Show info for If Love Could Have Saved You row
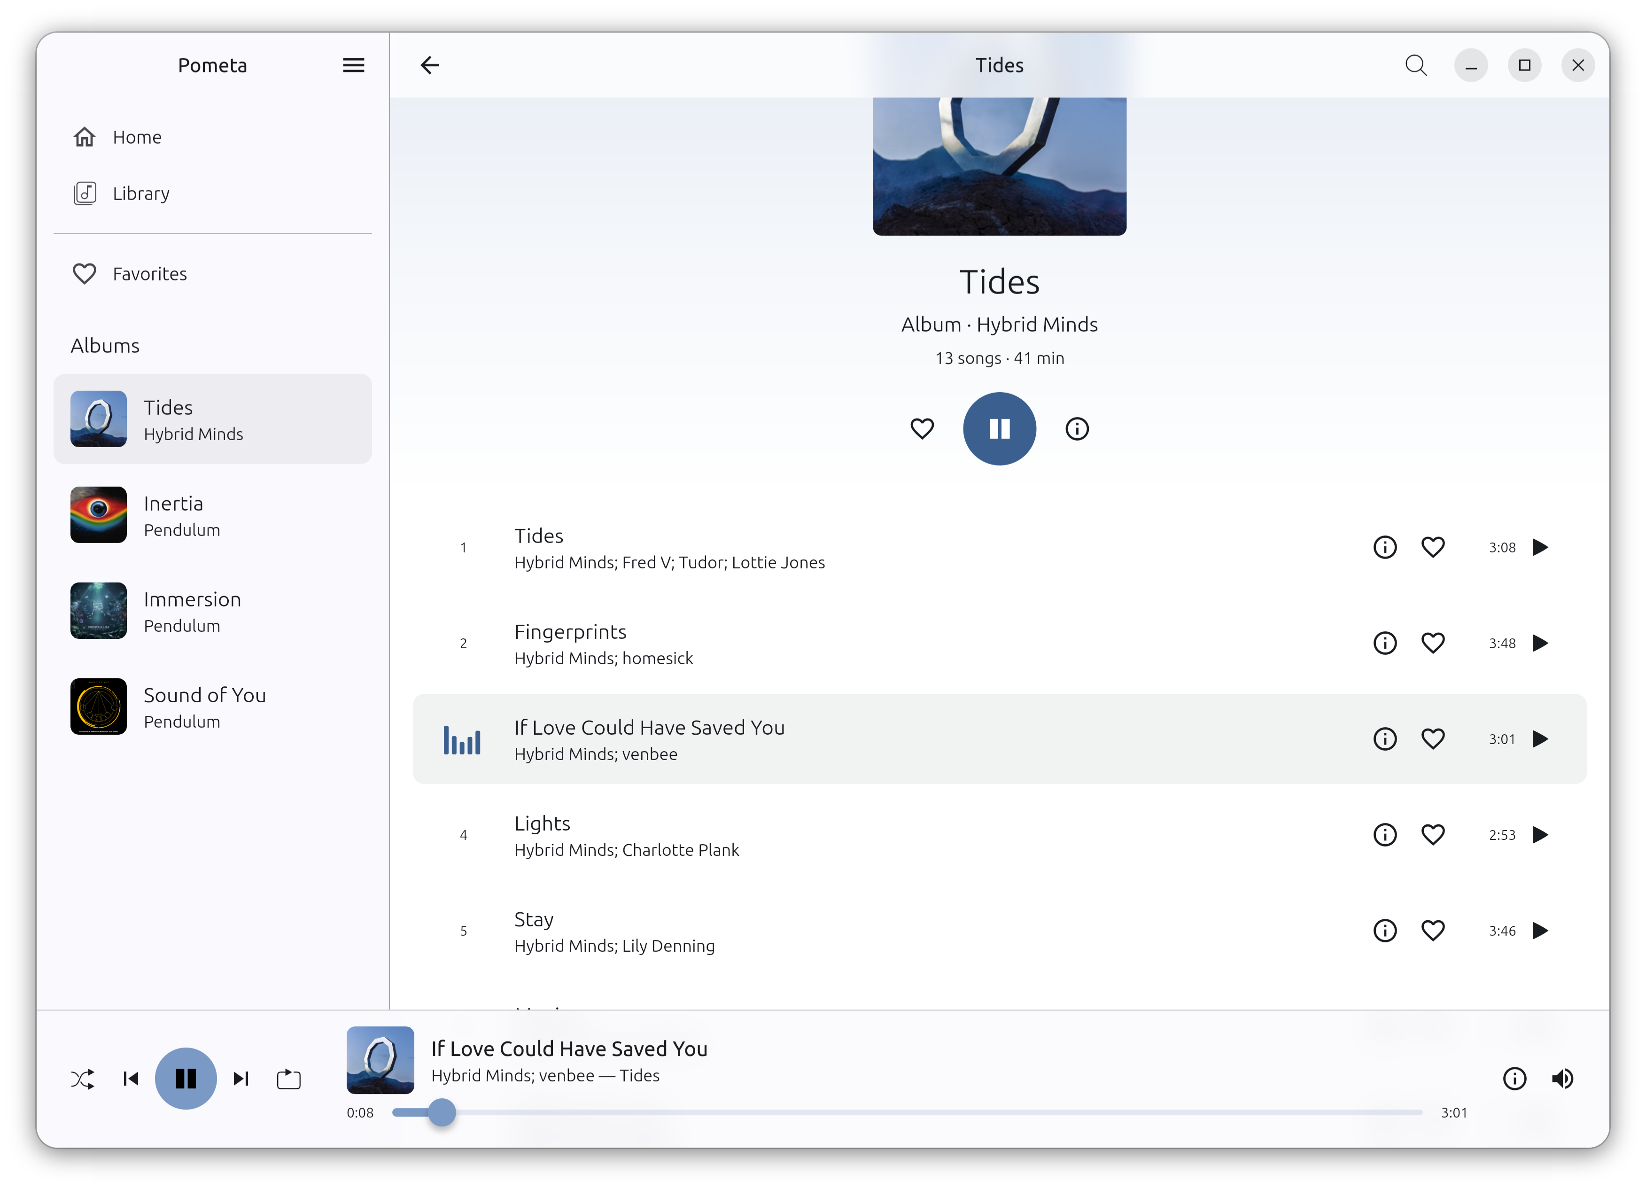The image size is (1646, 1188). coord(1385,739)
